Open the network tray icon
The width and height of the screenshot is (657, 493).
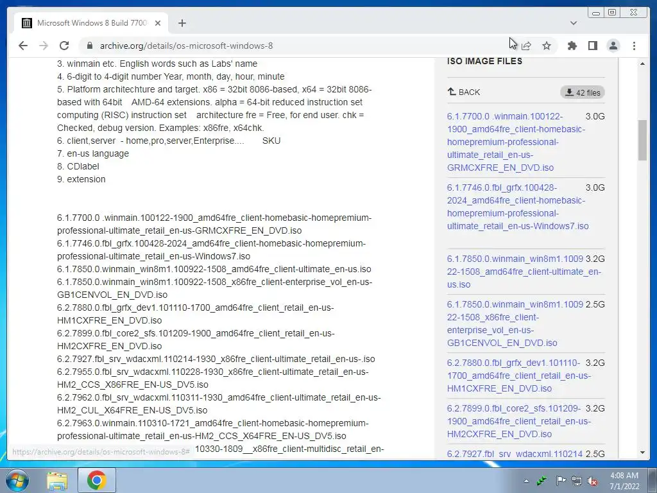[577, 481]
